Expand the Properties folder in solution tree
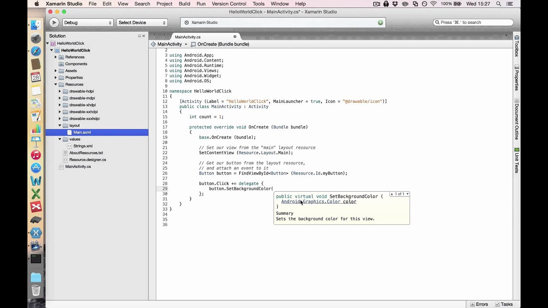 pos(56,77)
